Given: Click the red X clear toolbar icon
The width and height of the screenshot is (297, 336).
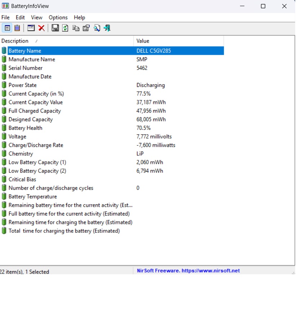Looking at the screenshot, I should click(x=41, y=28).
